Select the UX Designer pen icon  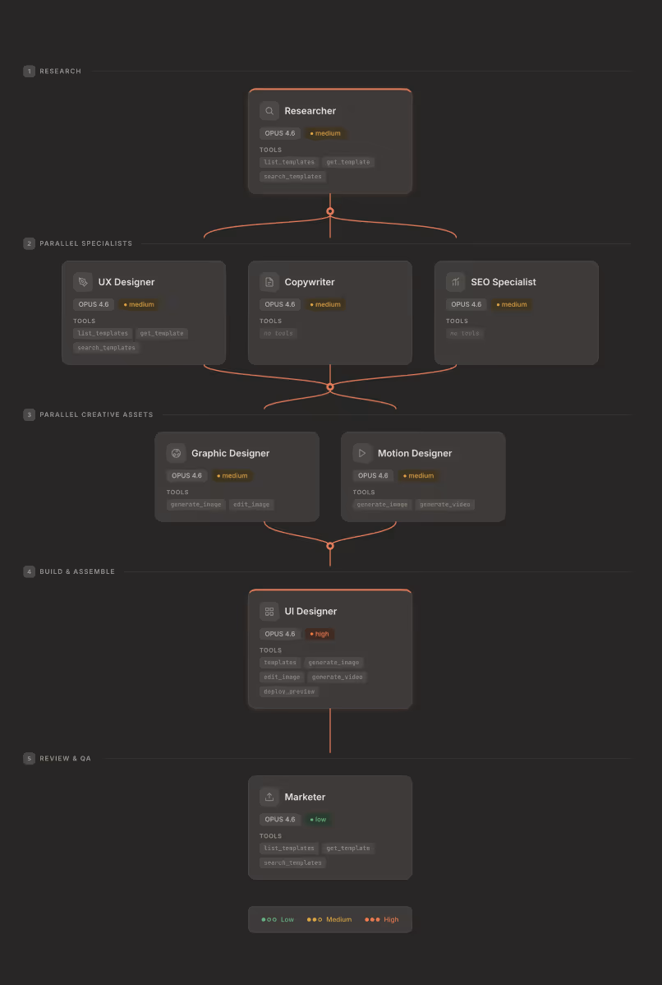pos(82,281)
